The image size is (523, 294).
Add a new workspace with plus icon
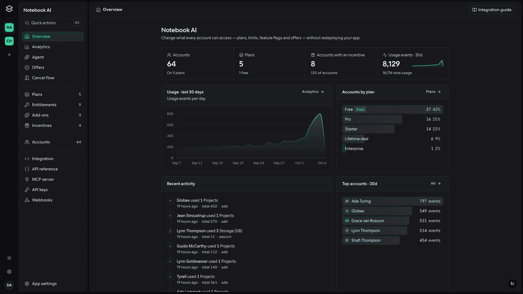coord(9,55)
